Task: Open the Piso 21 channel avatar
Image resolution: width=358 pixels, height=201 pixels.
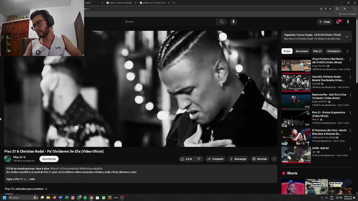Action: [8, 159]
